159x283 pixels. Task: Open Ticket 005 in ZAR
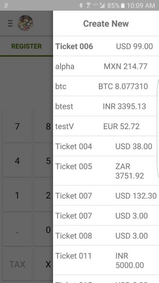point(106,171)
